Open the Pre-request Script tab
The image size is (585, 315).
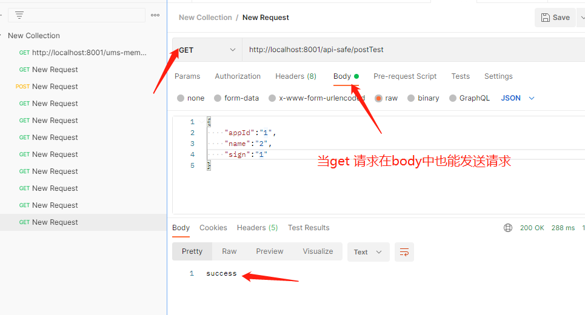405,76
